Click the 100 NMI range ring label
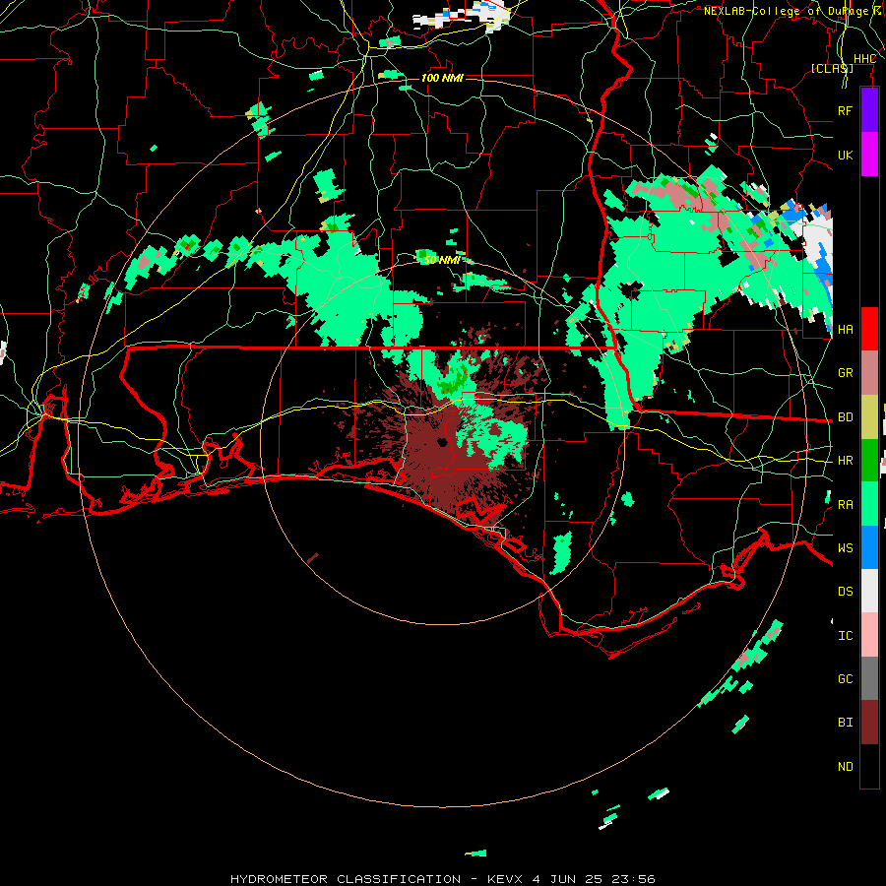This screenshot has width=886, height=886. coord(442,78)
